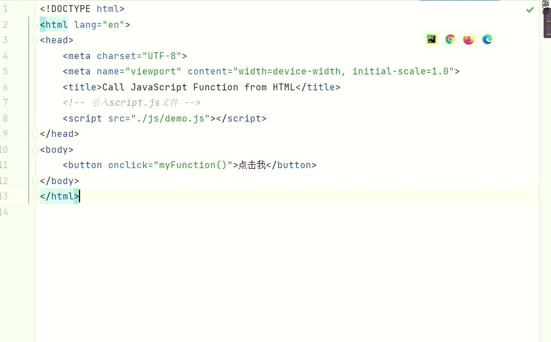Collapse the body element fold on line 10
Viewport: 551px width, 342px height.
[35, 150]
